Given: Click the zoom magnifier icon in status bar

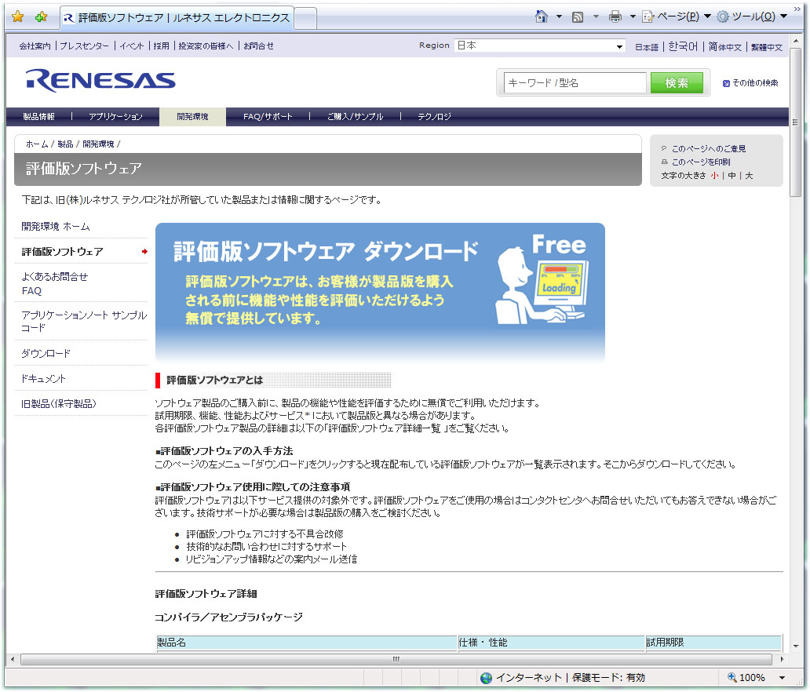Looking at the screenshot, I should (x=732, y=677).
